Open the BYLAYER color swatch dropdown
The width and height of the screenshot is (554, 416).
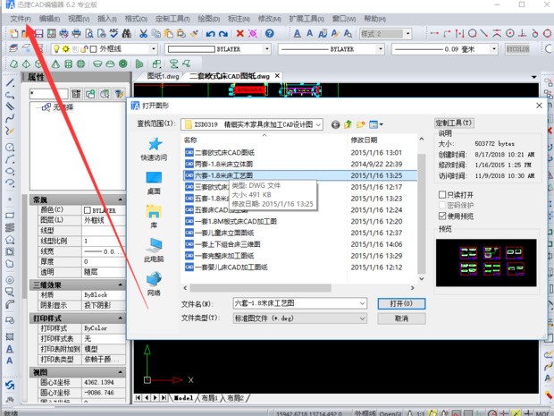267,49
